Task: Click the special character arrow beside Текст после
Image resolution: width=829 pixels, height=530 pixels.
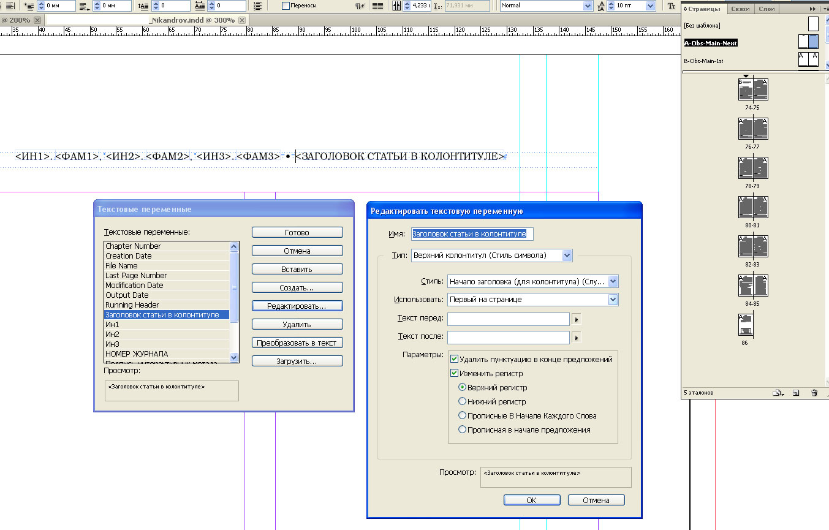Action: (x=576, y=338)
